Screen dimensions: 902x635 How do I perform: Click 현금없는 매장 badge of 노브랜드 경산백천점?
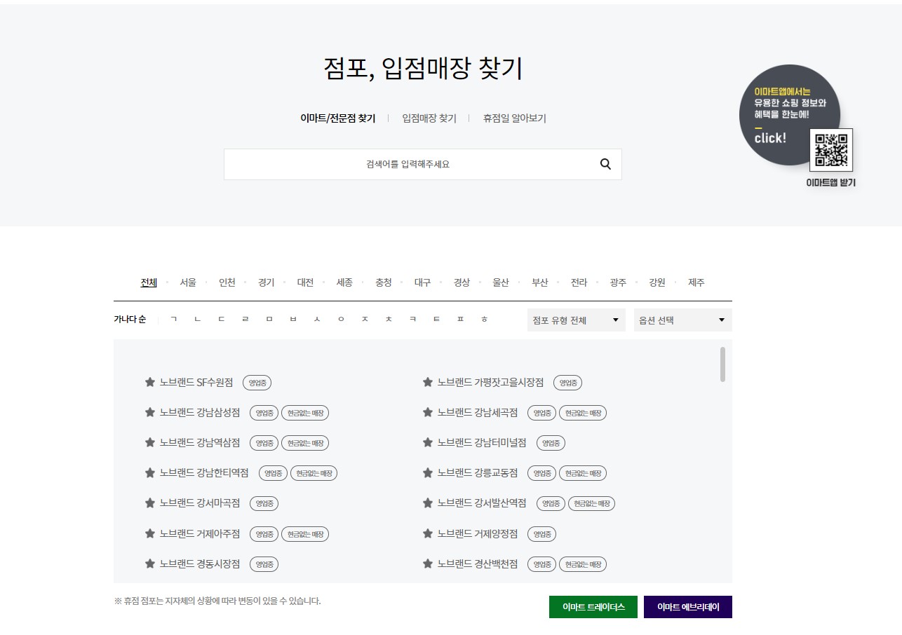(583, 564)
